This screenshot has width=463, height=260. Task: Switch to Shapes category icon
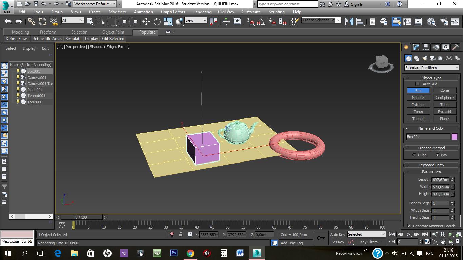click(x=417, y=58)
